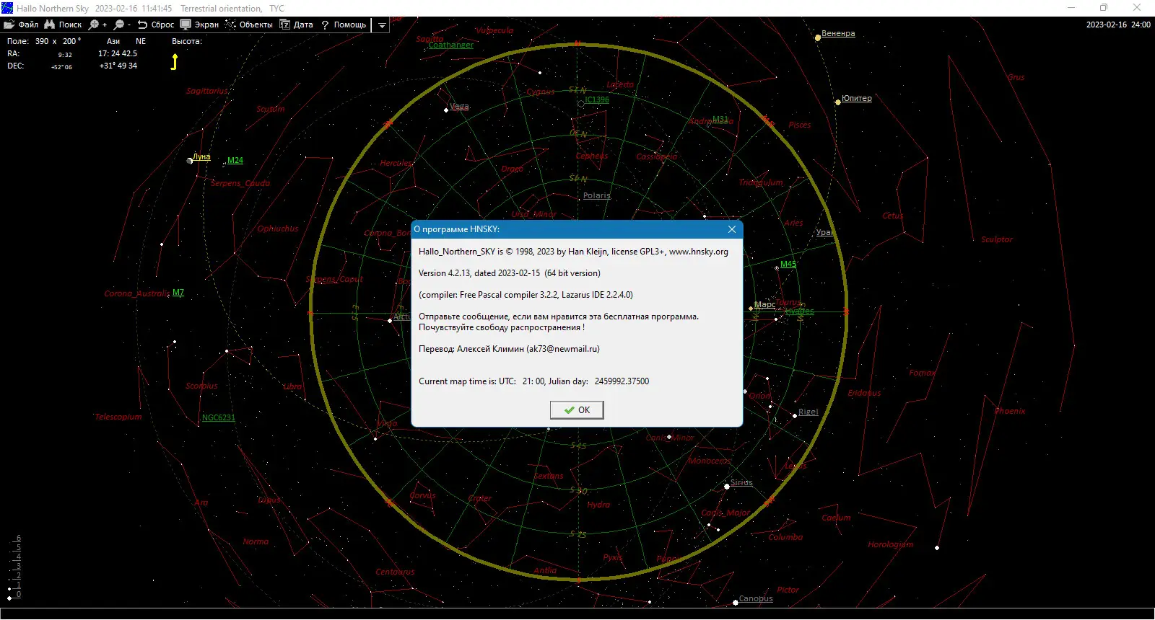Zoom in with the magnifier plus icon
The height and width of the screenshot is (620, 1155).
(x=97, y=25)
